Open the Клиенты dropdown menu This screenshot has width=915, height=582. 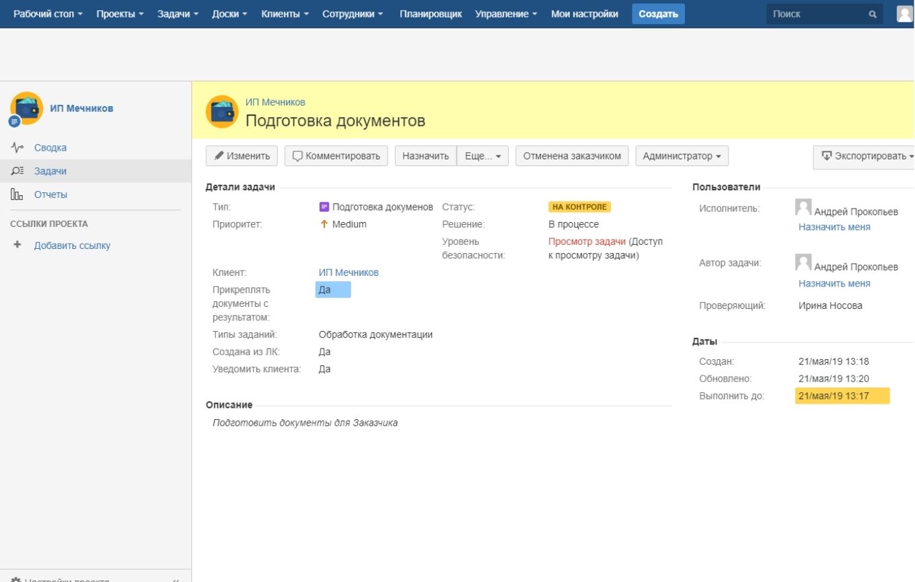[285, 14]
